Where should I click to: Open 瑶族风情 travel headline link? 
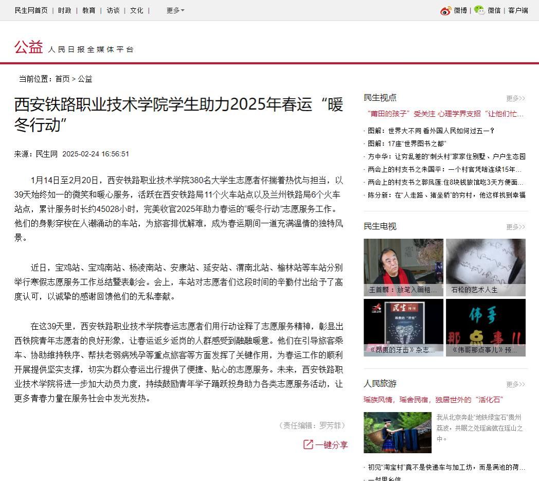pos(433,400)
